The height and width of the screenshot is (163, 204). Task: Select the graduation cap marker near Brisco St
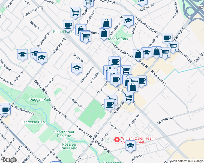pos(77,68)
